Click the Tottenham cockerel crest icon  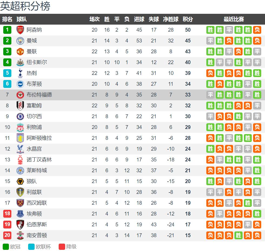point(20,73)
